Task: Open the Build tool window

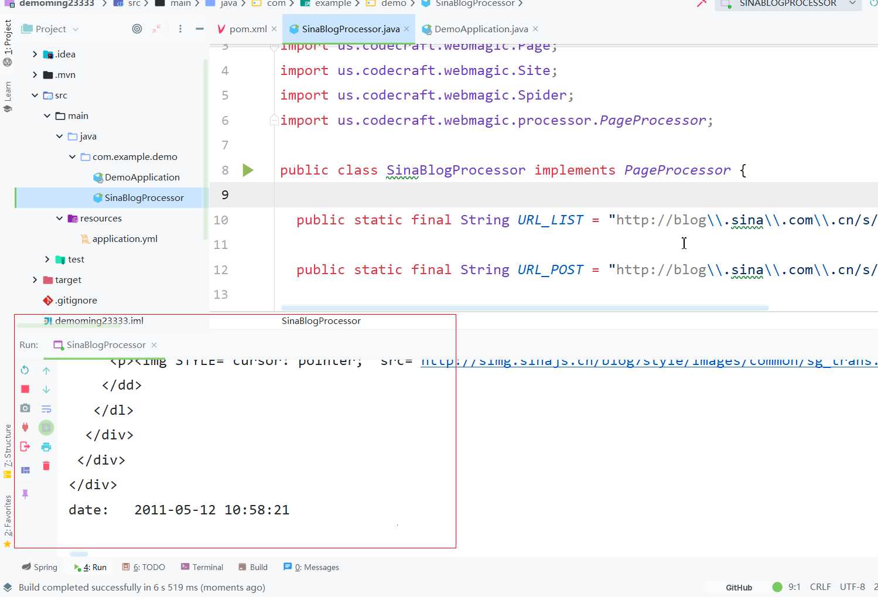Action: coord(253,567)
